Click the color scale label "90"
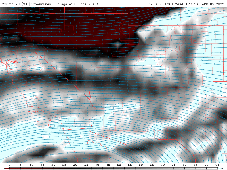This screenshot has height=170, width=227. pyautogui.click(x=206, y=165)
